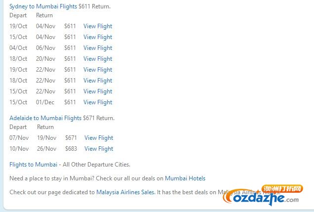
Task: View flight departing 04/Oct returning 06/Nov
Action: pos(98,48)
